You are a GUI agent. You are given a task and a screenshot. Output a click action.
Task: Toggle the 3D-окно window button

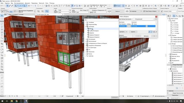[x=117, y=6]
